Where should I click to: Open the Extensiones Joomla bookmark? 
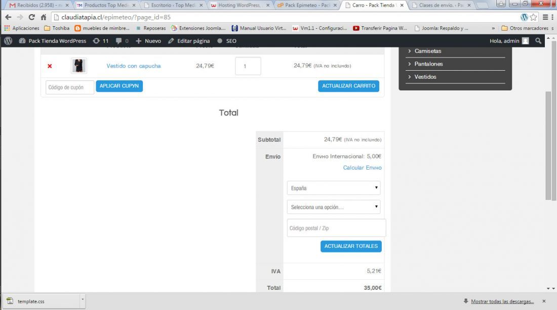click(x=198, y=28)
